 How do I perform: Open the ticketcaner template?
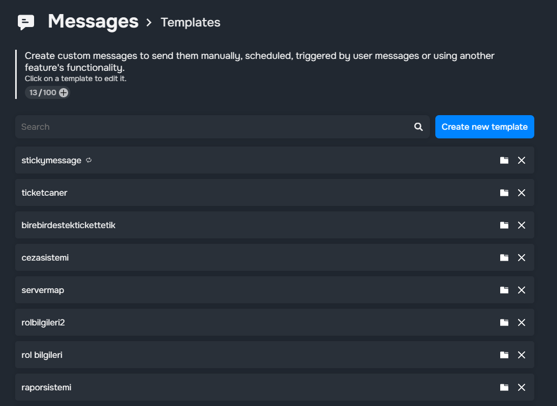click(x=44, y=193)
